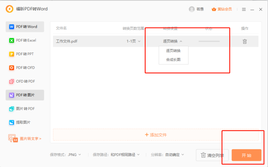This screenshot has height=167, width=268.
Task: Open the 保存格式 .PNG dropdown
Action: 74,155
